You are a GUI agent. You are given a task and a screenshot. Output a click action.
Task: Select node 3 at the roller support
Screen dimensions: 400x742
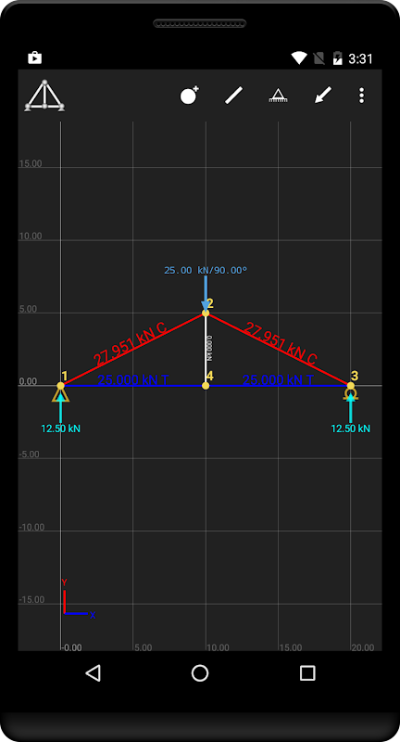[x=350, y=386]
